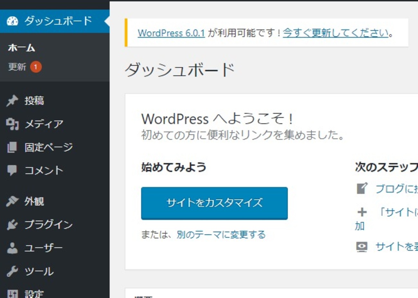Image resolution: width=418 pixels, height=298 pixels.
Task: Open the コメント menu label
Action: pos(44,170)
